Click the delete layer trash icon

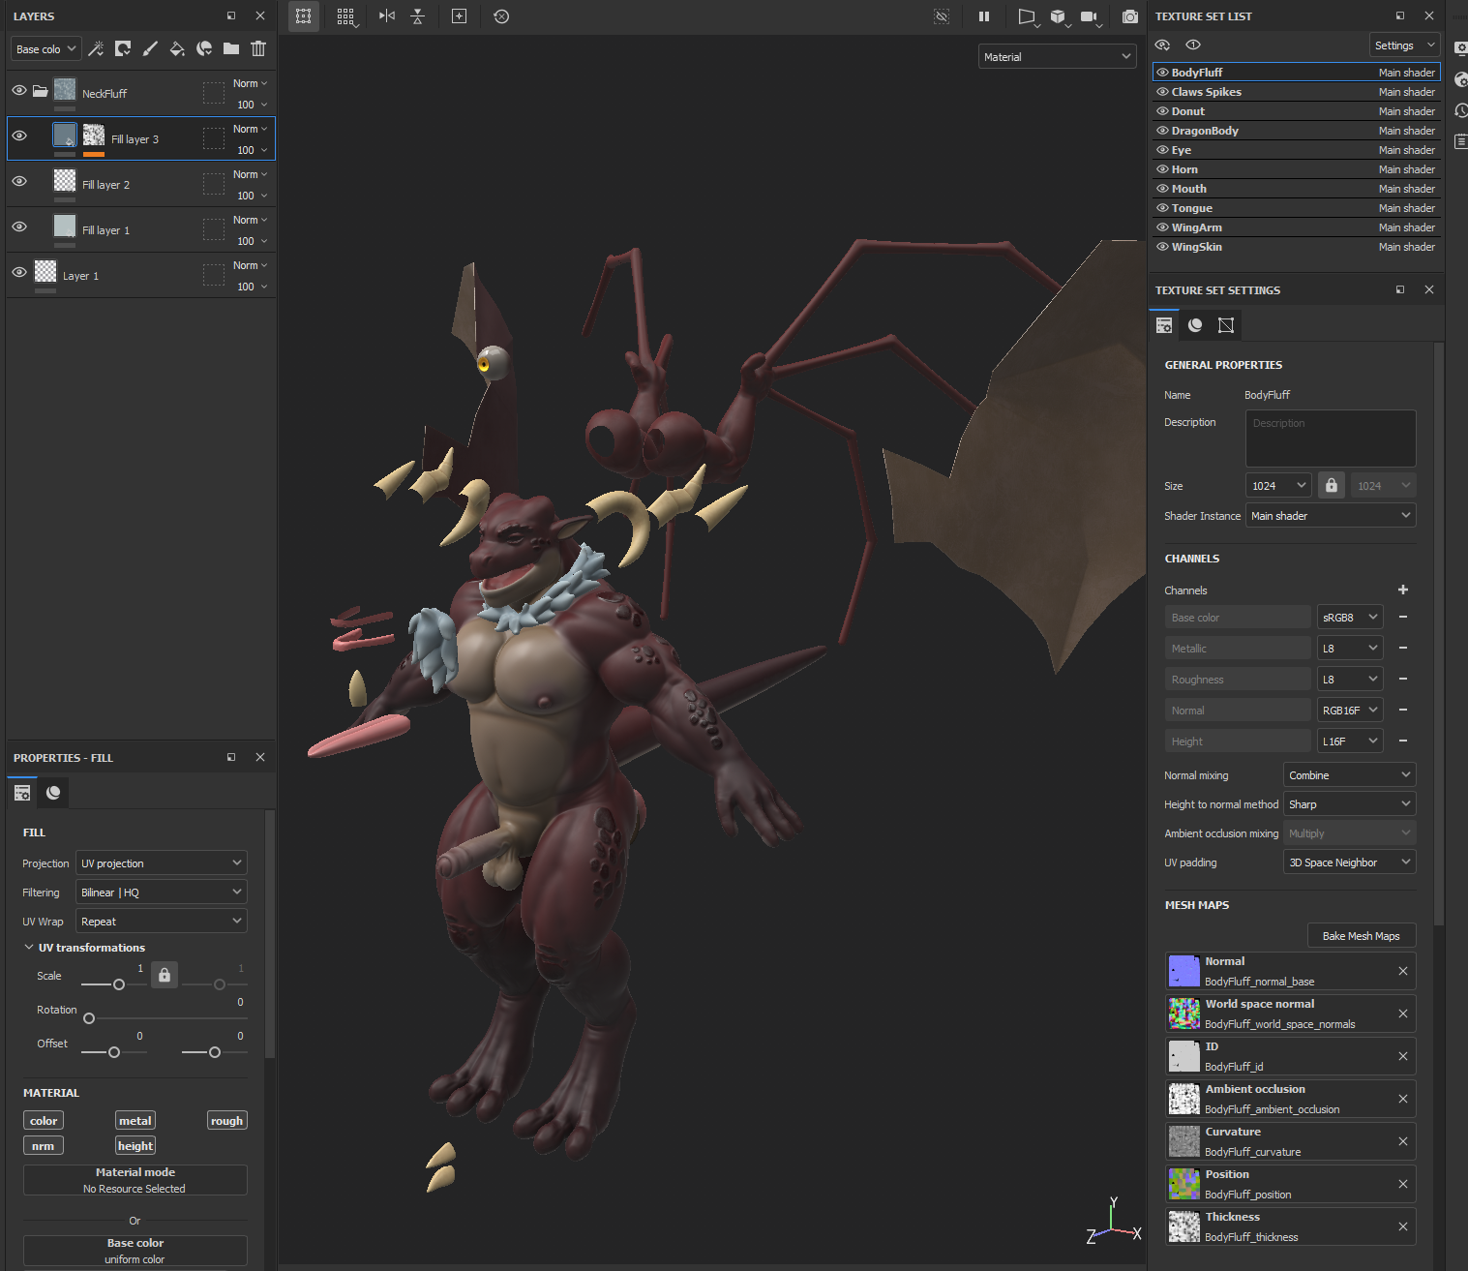pyautogui.click(x=258, y=48)
